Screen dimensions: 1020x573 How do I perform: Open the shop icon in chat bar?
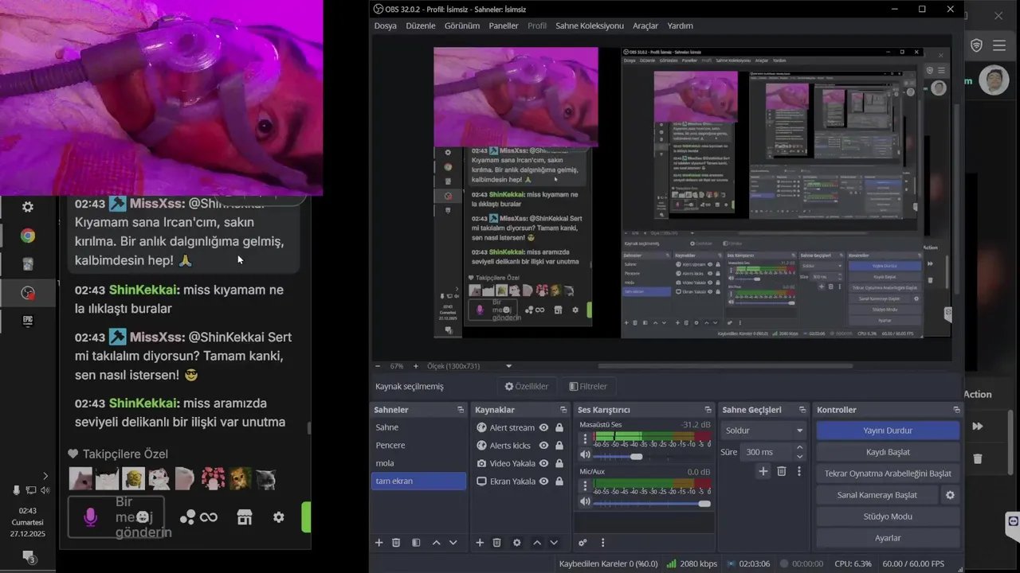coord(245,517)
